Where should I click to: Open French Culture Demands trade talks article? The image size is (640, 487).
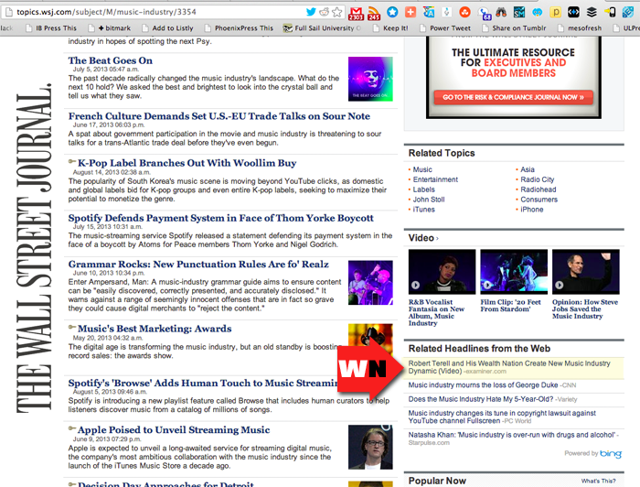pos(219,116)
